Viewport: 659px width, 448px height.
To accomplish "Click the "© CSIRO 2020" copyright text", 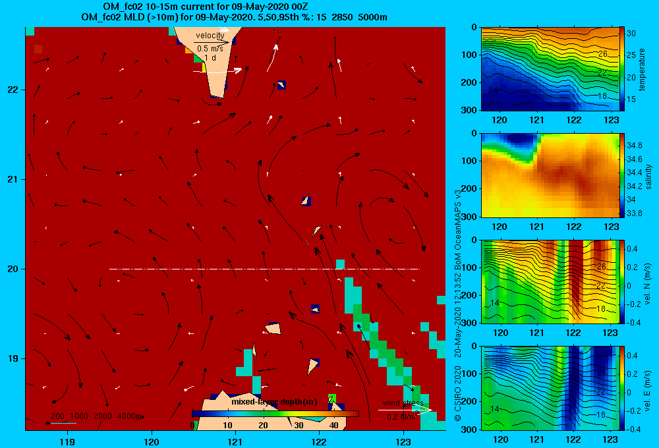I will coord(458,393).
